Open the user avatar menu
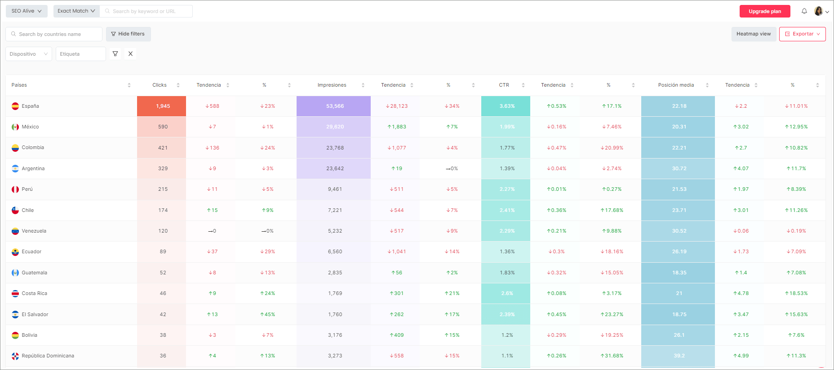 821,11
